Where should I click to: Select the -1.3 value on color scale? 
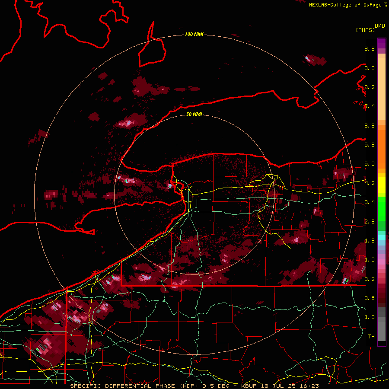pos(368,317)
